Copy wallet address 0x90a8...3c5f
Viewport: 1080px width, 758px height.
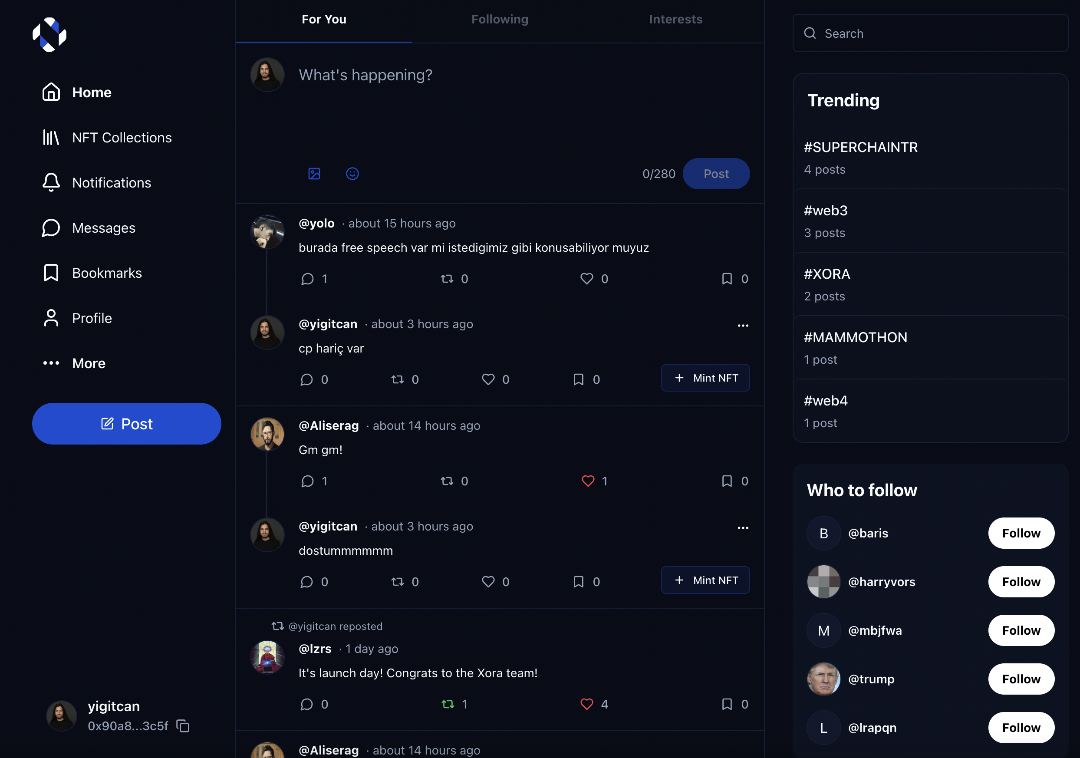(x=183, y=726)
